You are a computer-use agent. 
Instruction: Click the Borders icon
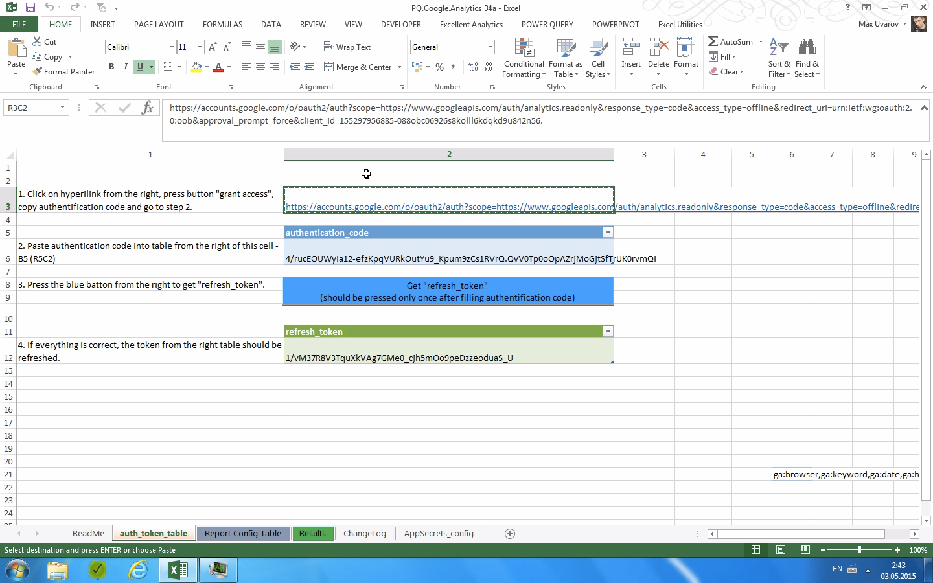pyautogui.click(x=168, y=67)
